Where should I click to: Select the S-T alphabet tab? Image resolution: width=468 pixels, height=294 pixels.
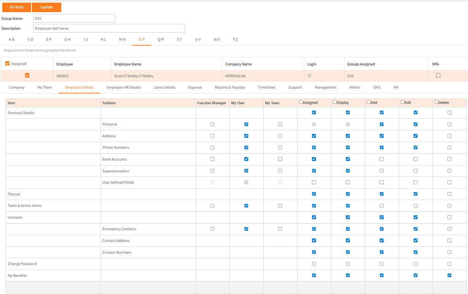tap(179, 40)
